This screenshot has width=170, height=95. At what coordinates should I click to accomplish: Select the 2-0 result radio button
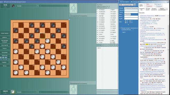pos(126,21)
